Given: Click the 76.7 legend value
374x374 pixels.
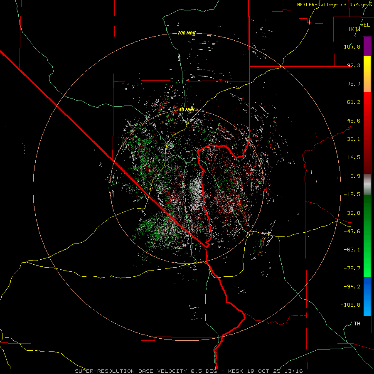Looking at the screenshot, I should [x=354, y=84].
